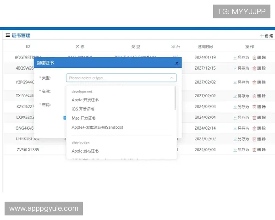Select the 2024/02/03 expiry date cell
This screenshot has width=275, height=220.
point(205,107)
